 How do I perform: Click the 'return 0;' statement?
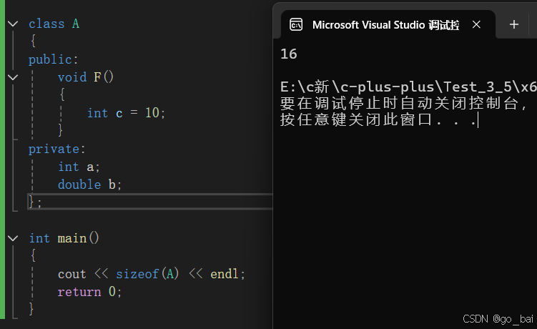89,292
